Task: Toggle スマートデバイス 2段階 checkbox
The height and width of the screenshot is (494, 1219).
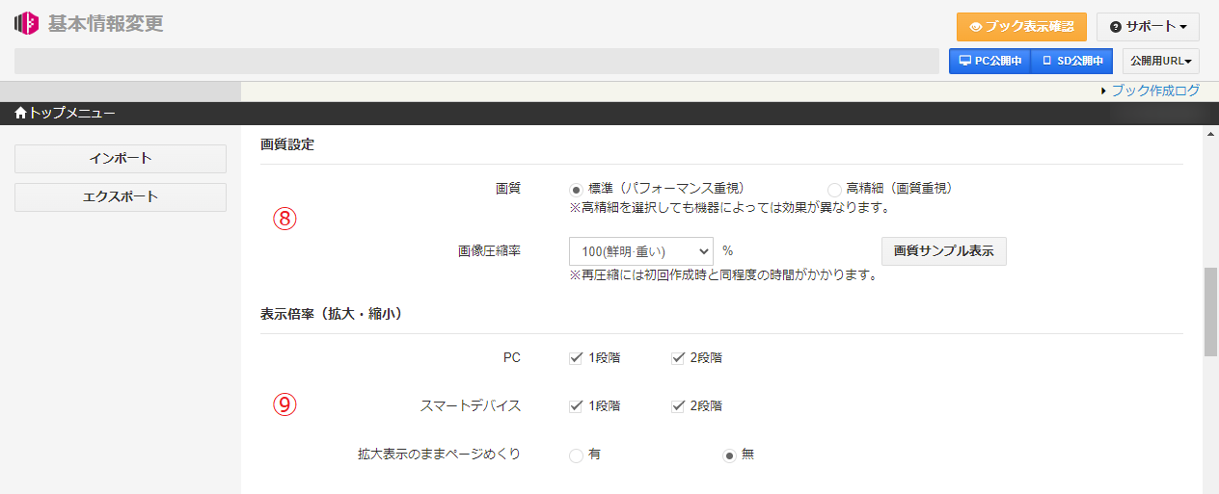Action: [678, 406]
